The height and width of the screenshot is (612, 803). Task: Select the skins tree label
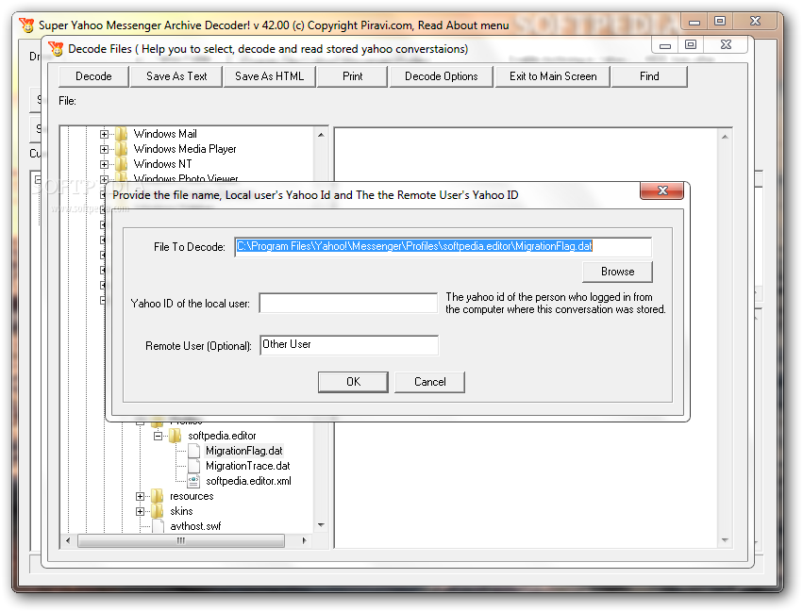tap(181, 511)
